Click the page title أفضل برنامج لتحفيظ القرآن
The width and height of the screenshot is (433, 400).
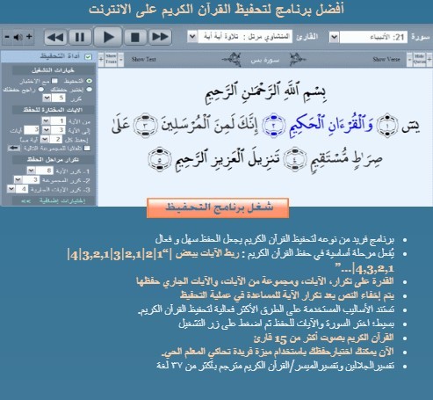216,10
